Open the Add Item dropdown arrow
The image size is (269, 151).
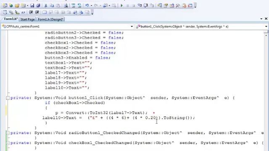tap(27, 6)
